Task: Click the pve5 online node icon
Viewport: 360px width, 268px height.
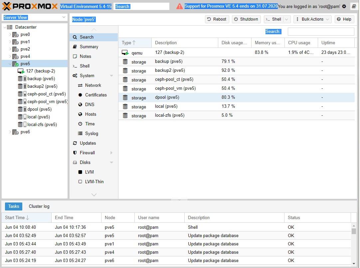Action: pyautogui.click(x=15, y=64)
